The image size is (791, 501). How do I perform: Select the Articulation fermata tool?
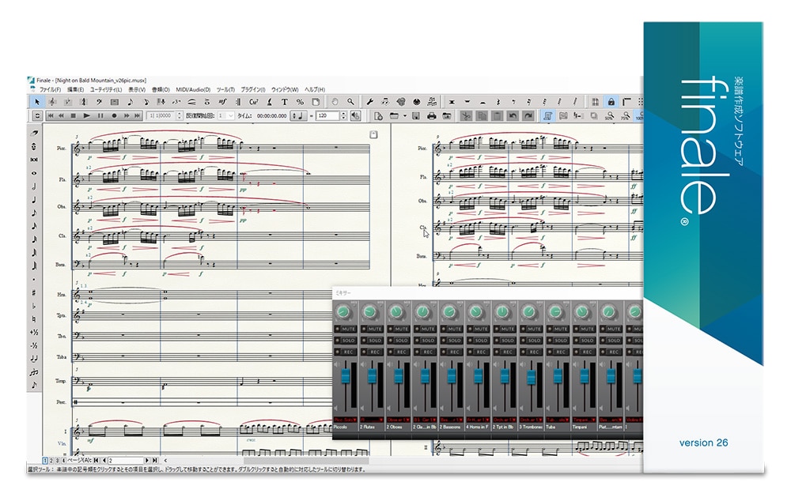coord(207,102)
